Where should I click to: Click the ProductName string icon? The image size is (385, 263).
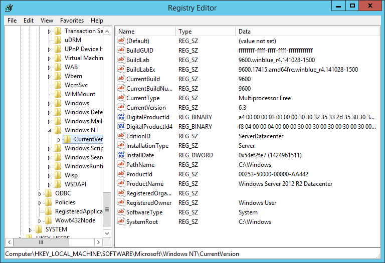[x=121, y=184]
